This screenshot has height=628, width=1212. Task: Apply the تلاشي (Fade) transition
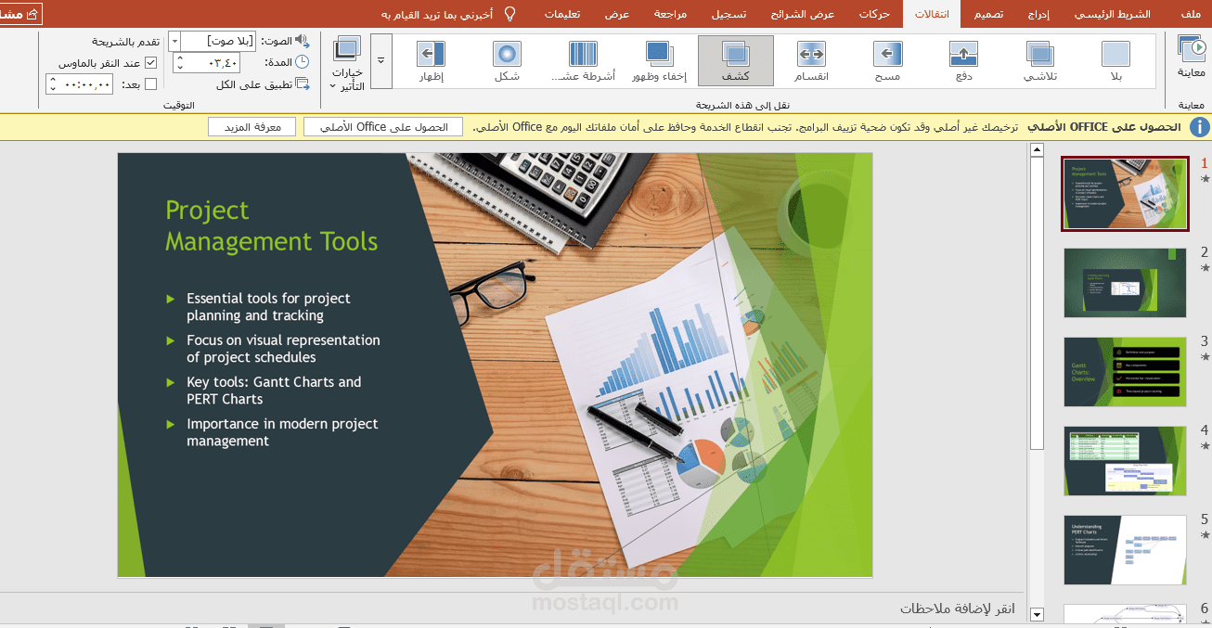coord(1040,61)
